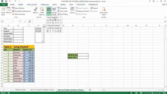
Task: Pick the Form Controls Scroll Bar
Action: click(53, 23)
